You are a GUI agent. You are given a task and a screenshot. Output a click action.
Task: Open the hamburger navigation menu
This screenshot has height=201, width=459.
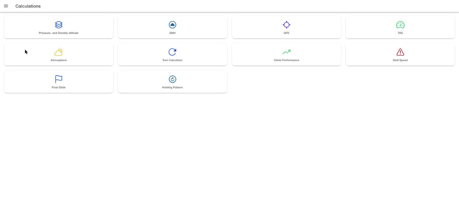click(x=6, y=6)
